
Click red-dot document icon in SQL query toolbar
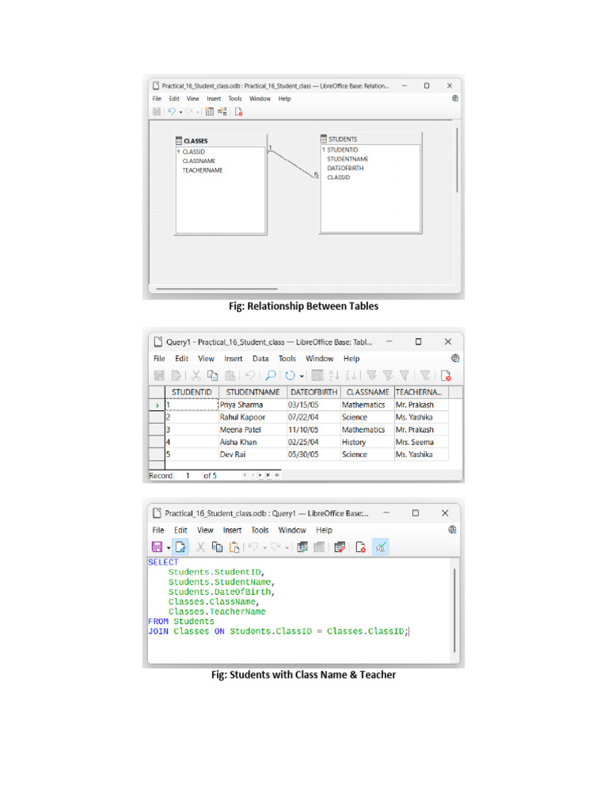[x=360, y=546]
